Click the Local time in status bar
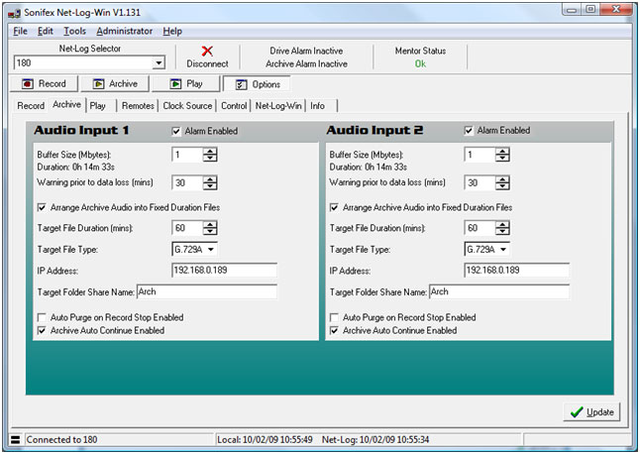This screenshot has height=454, width=640. click(265, 440)
